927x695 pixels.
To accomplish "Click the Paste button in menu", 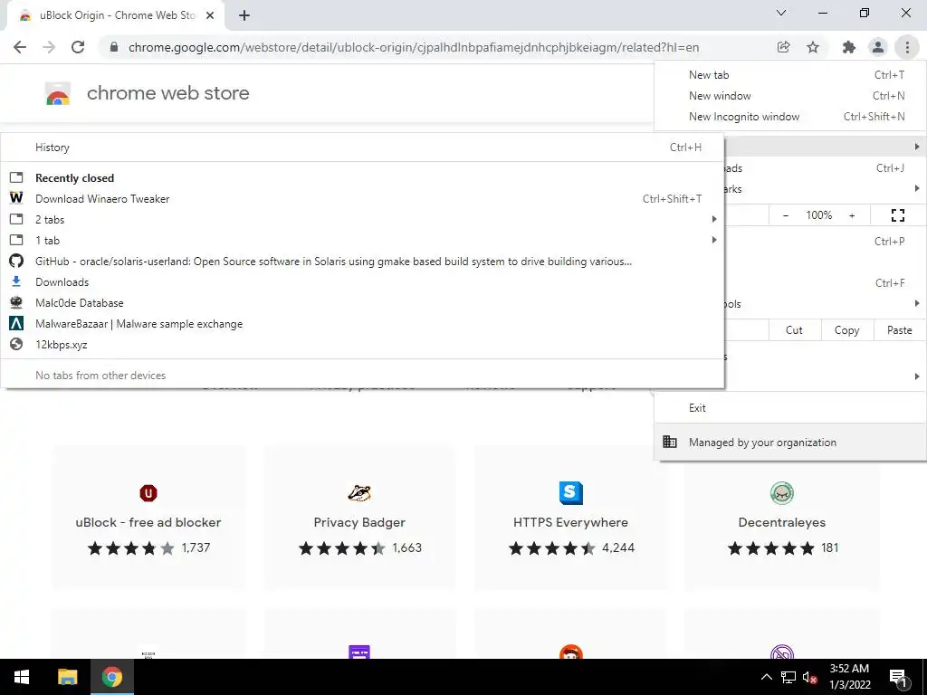I will [899, 330].
